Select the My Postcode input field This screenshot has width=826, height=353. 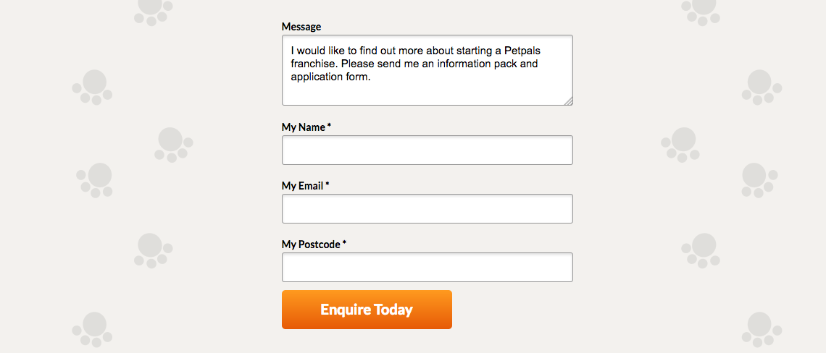click(x=427, y=268)
